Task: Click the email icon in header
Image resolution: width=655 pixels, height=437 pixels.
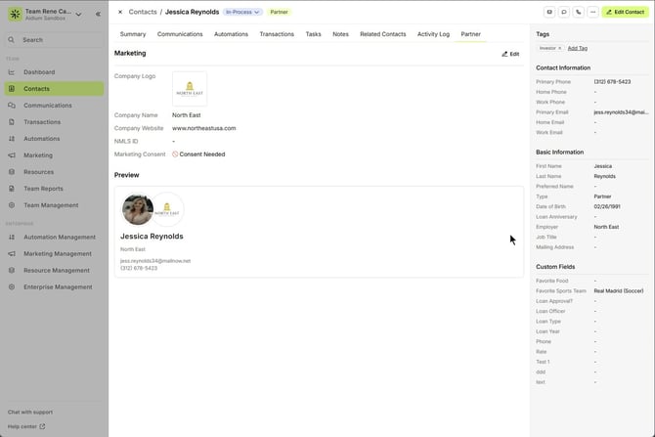Action: (x=549, y=12)
